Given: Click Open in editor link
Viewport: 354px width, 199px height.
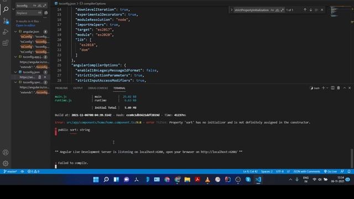Looking at the screenshot, I should click(x=25, y=25).
